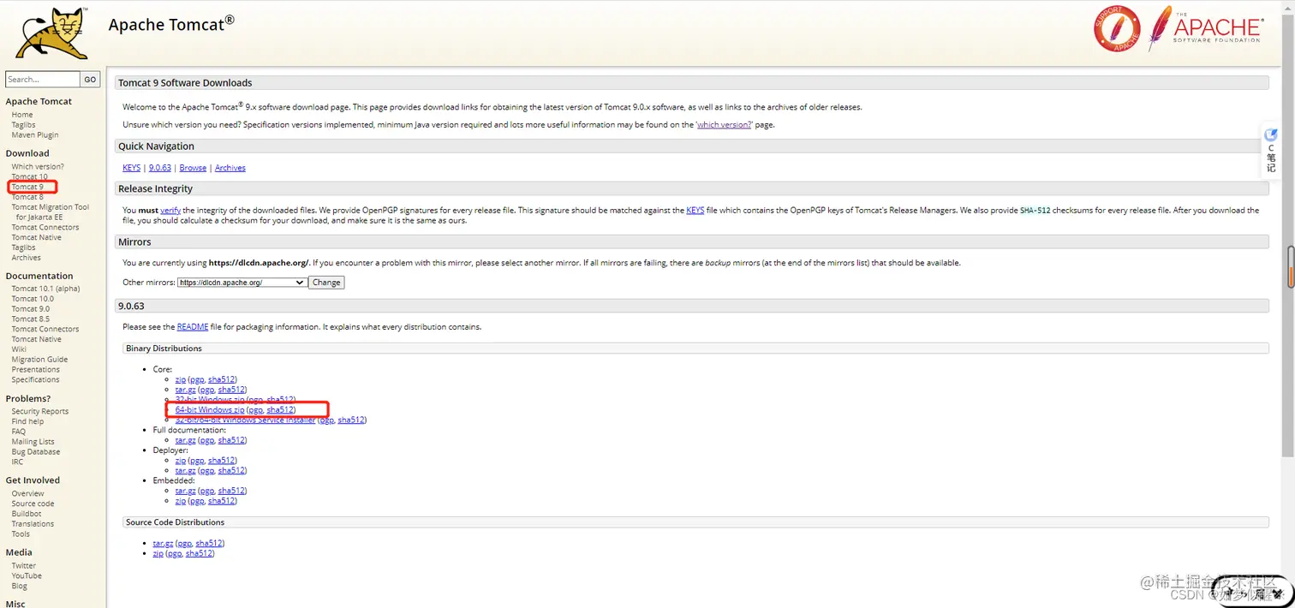
Task: Open the Wiki sidebar link
Action: pos(19,349)
